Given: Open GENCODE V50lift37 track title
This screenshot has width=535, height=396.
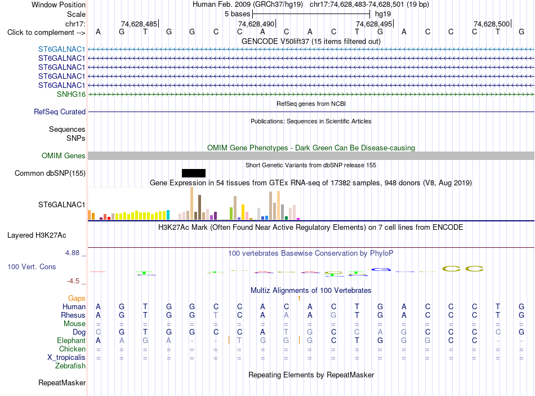Looking at the screenshot, I should pyautogui.click(x=311, y=41).
